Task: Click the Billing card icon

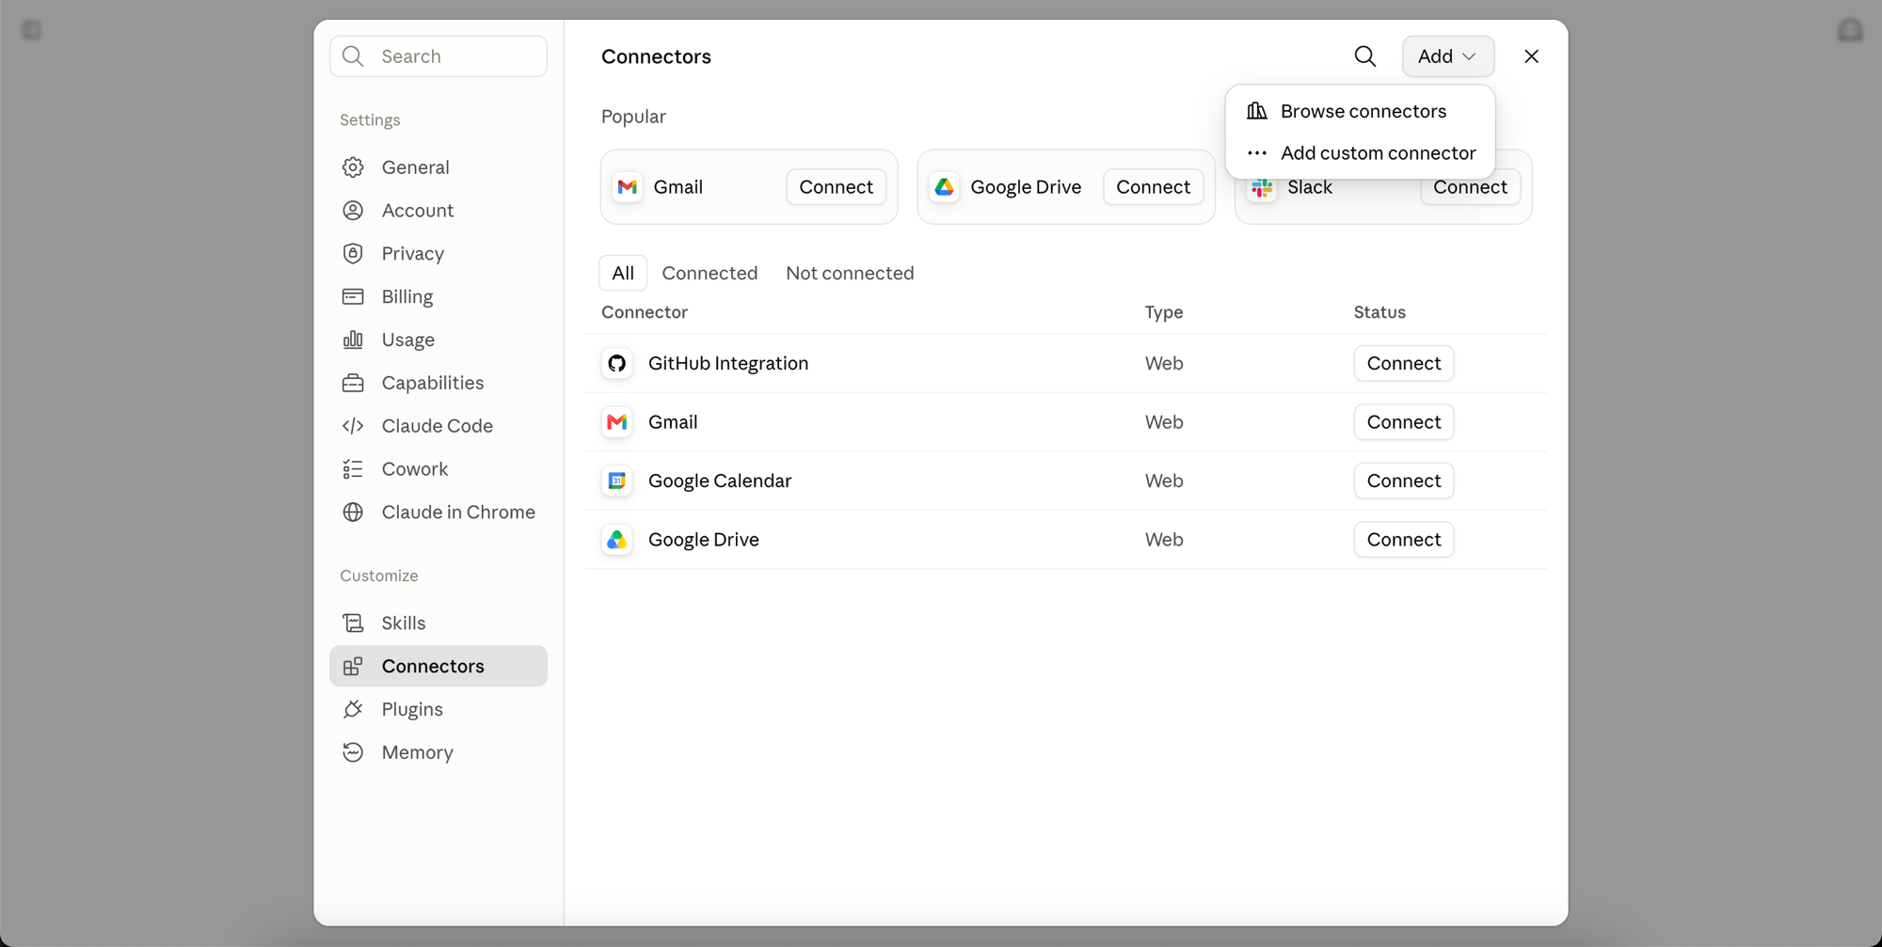Action: click(353, 297)
